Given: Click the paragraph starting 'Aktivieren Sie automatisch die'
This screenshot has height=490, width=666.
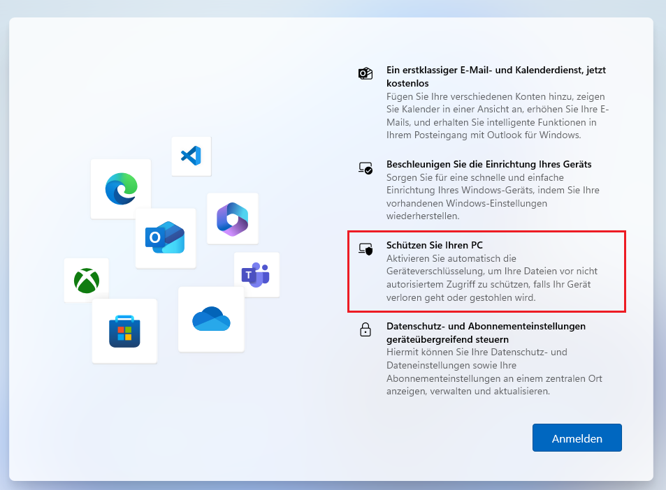Looking at the screenshot, I should coord(492,278).
